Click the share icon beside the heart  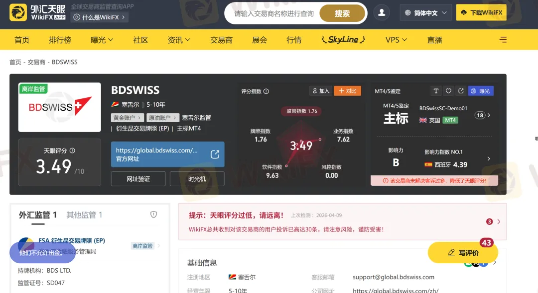coord(461,91)
